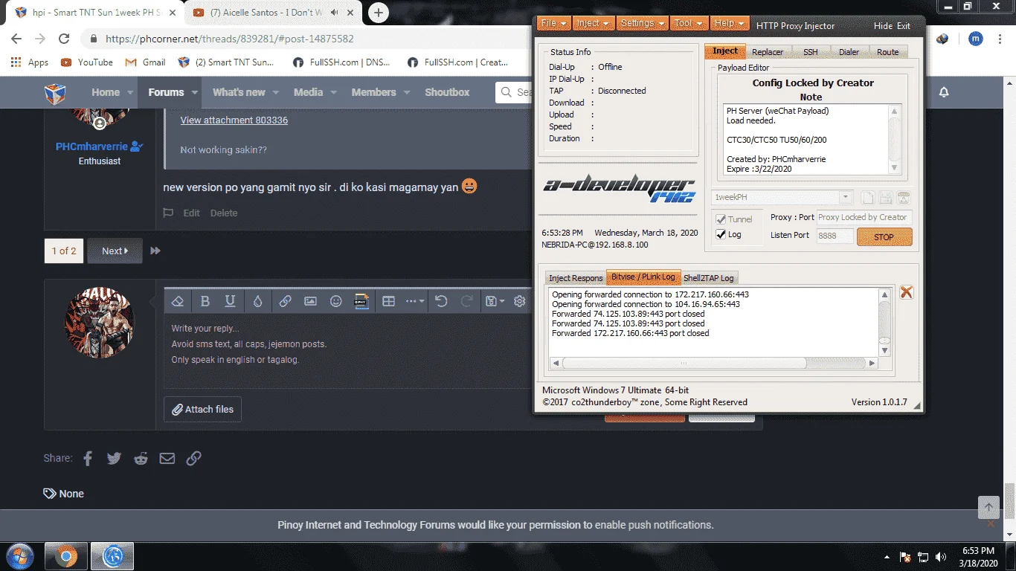Open Chrome from the taskbar
The width and height of the screenshot is (1016, 571).
(65, 556)
